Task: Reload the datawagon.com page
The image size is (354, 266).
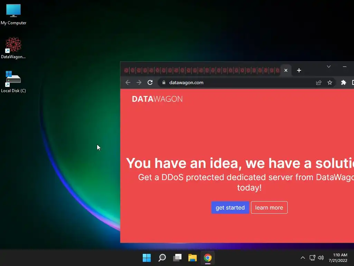Action: [150, 82]
